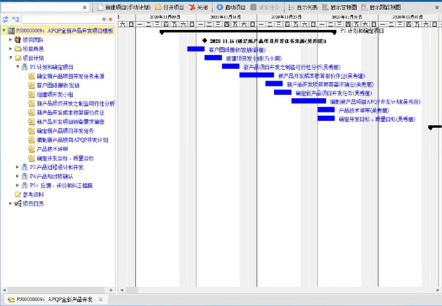The image size is (442, 306).
Task: Click the Gantt bar for 确定开发目标、质量目标
Action: [326, 118]
